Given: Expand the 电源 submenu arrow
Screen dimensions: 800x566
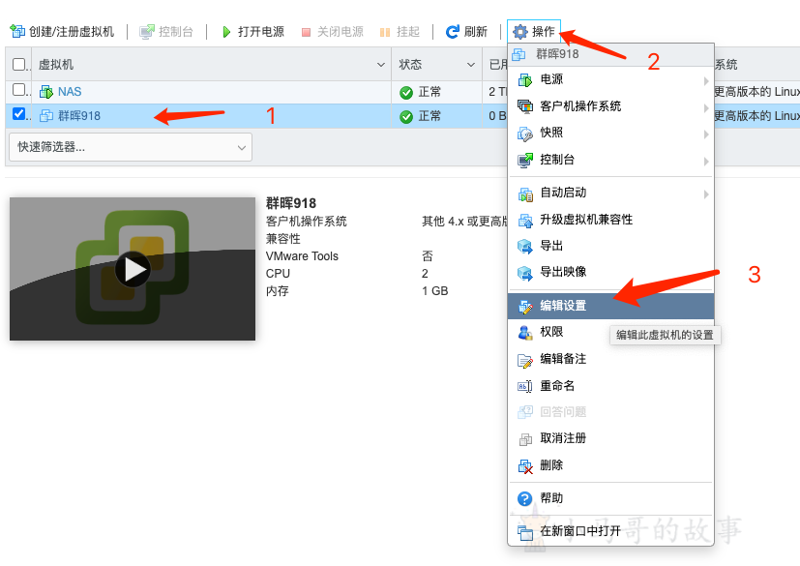Looking at the screenshot, I should click(706, 80).
